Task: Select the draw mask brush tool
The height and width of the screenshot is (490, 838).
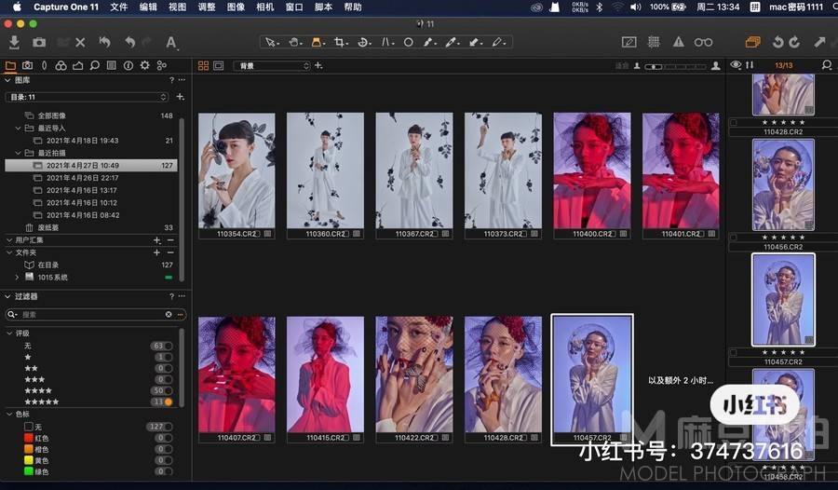Action: point(428,42)
